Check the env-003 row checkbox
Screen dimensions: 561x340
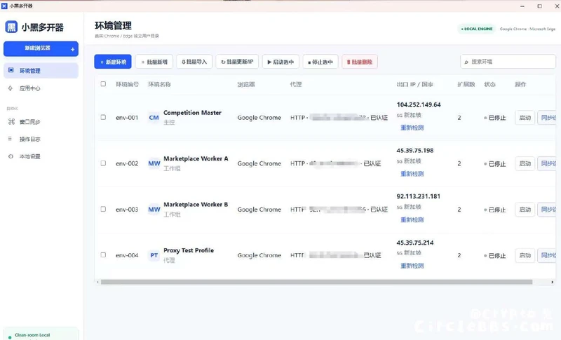click(103, 209)
